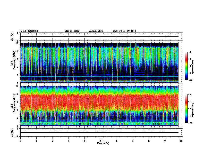Click the "-10" label on ch.2 color bar
The image size is (204, 158).
pyautogui.click(x=191, y=123)
